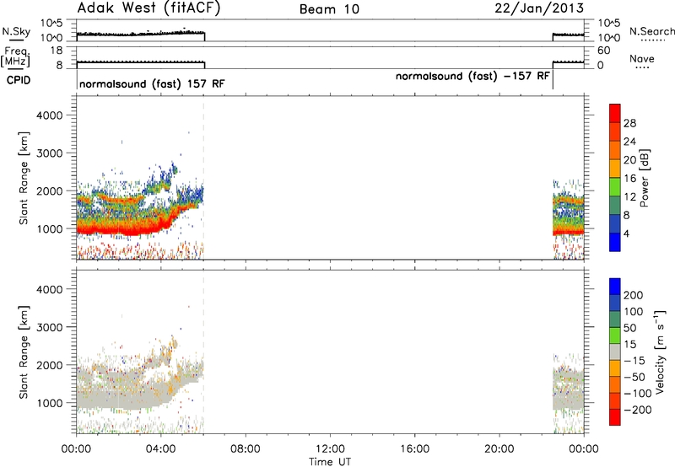The width and height of the screenshot is (675, 467).
Task: Click the "1000" tick of the velocity panel
Action: tap(49, 403)
